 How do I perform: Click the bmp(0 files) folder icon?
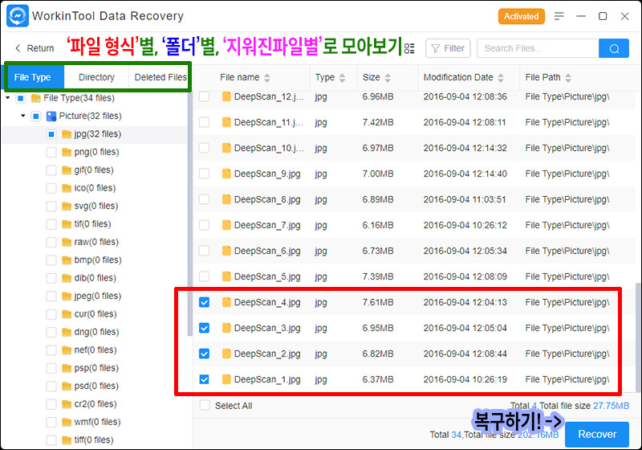point(67,260)
